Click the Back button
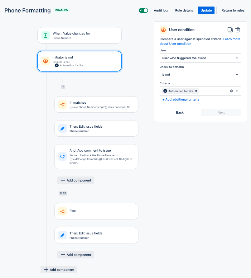Screen dimensions: 251x278 180,112
